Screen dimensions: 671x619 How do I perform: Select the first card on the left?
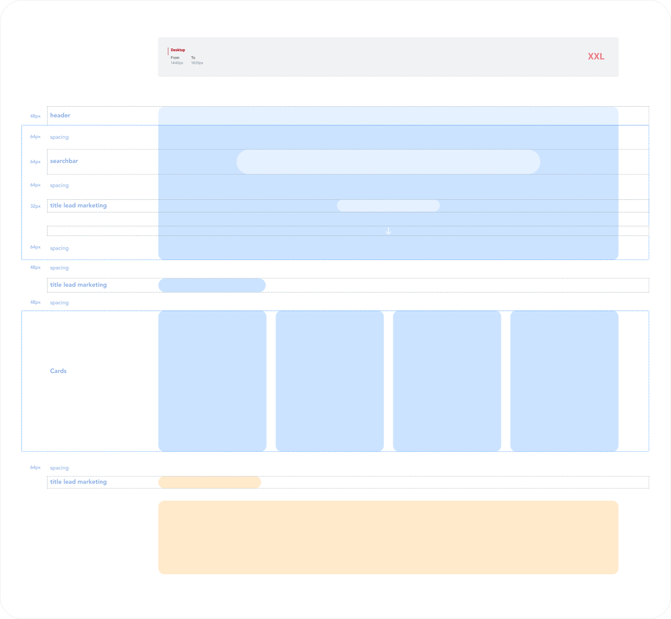(x=212, y=381)
